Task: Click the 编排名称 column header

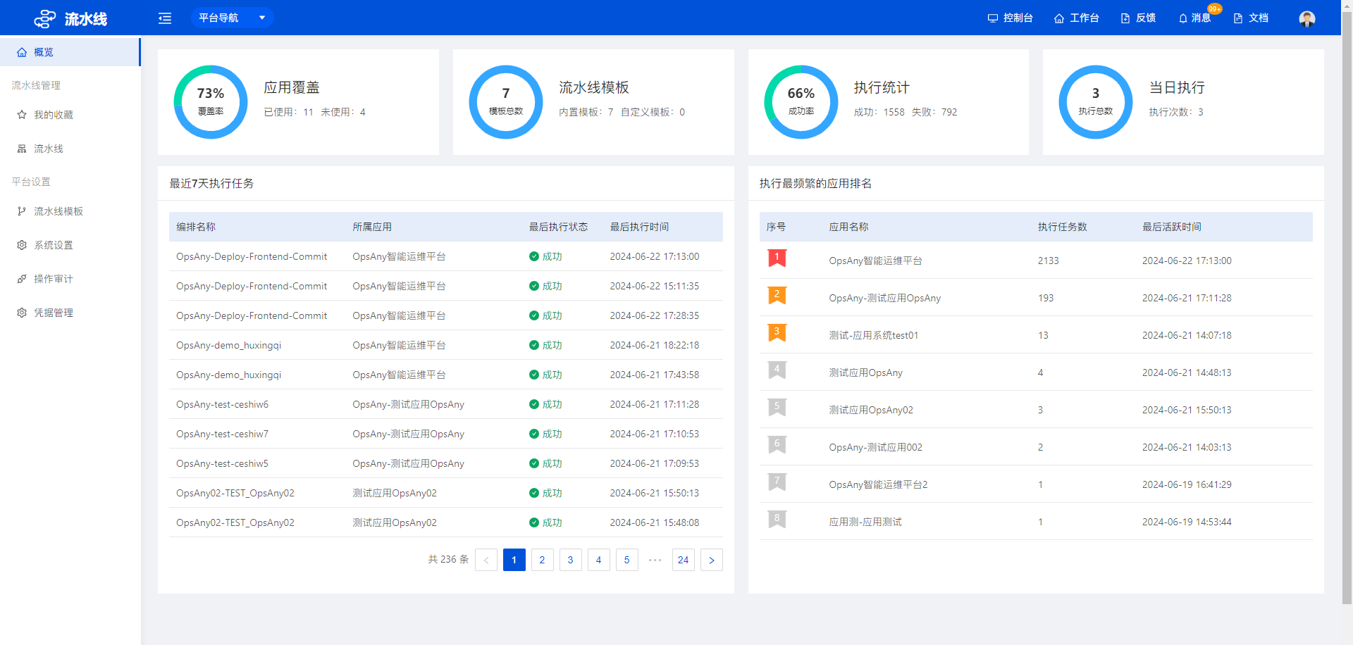Action: 196,227
